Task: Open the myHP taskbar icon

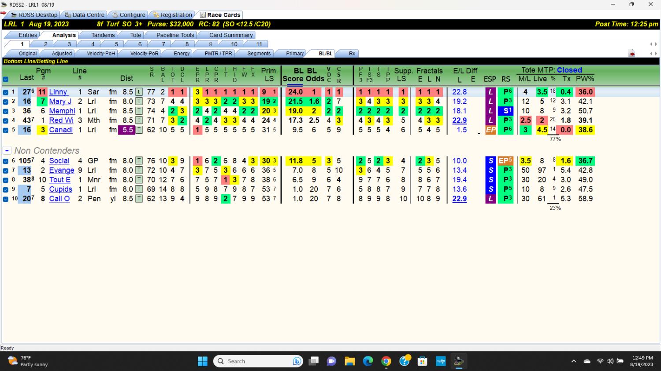Action: pyautogui.click(x=441, y=361)
